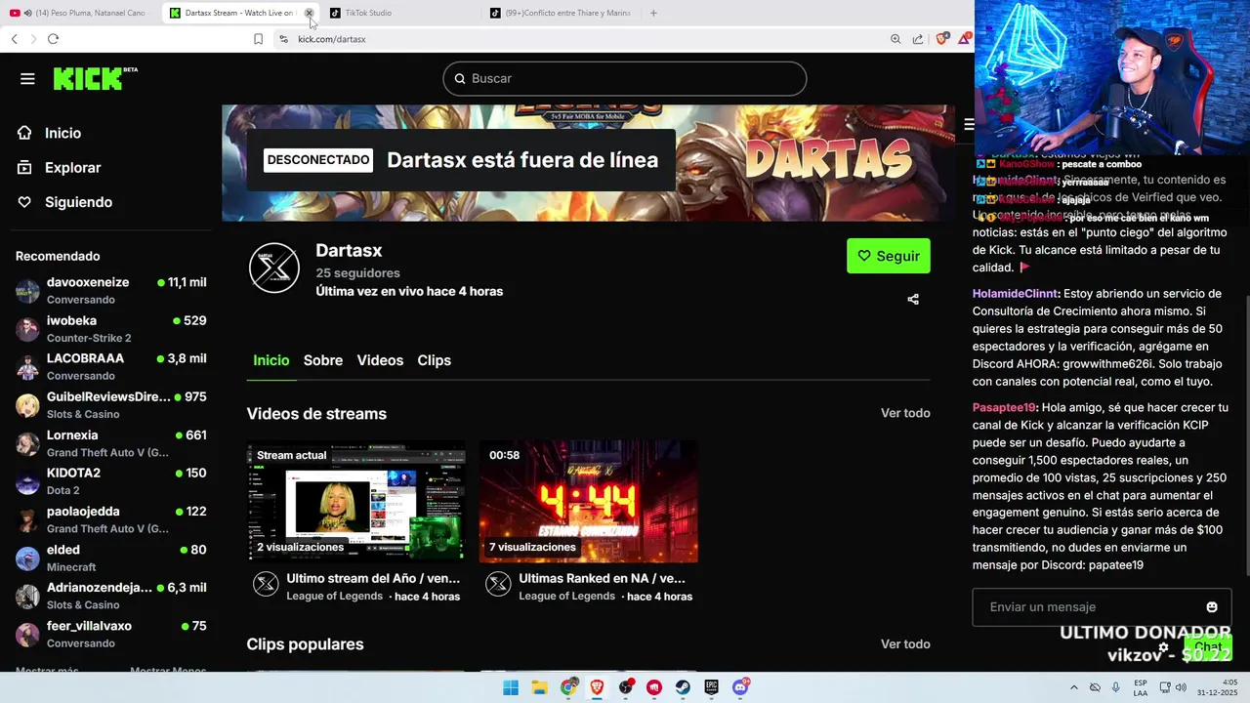Click Mostrar Menos under Recomendado

point(168,670)
